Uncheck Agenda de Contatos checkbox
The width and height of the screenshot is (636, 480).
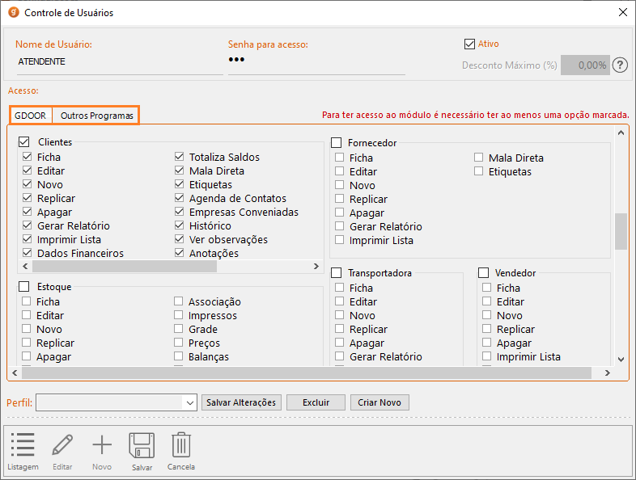tap(180, 198)
